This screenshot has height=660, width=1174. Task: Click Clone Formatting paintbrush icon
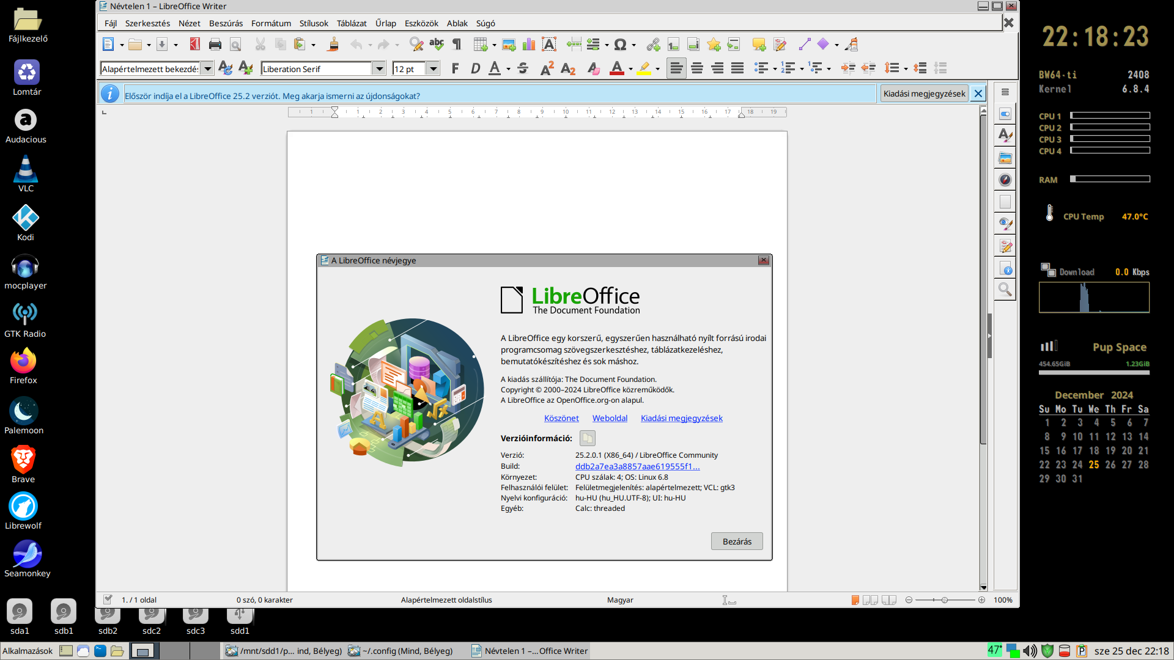pos(333,45)
